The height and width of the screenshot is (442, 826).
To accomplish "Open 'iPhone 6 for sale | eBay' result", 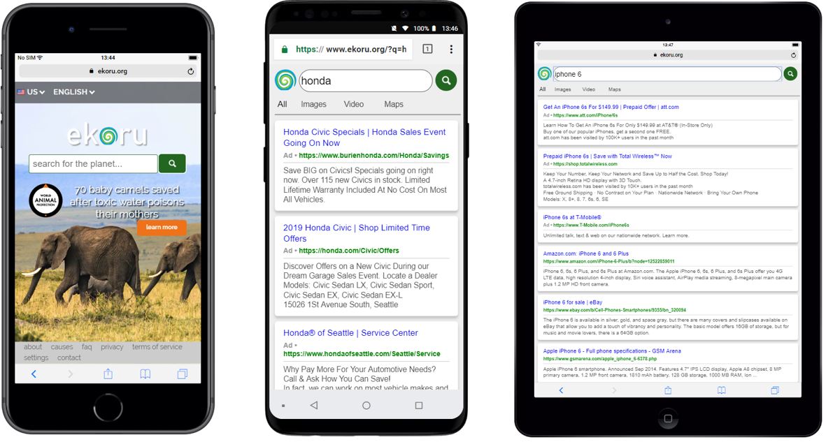I will [x=573, y=302].
